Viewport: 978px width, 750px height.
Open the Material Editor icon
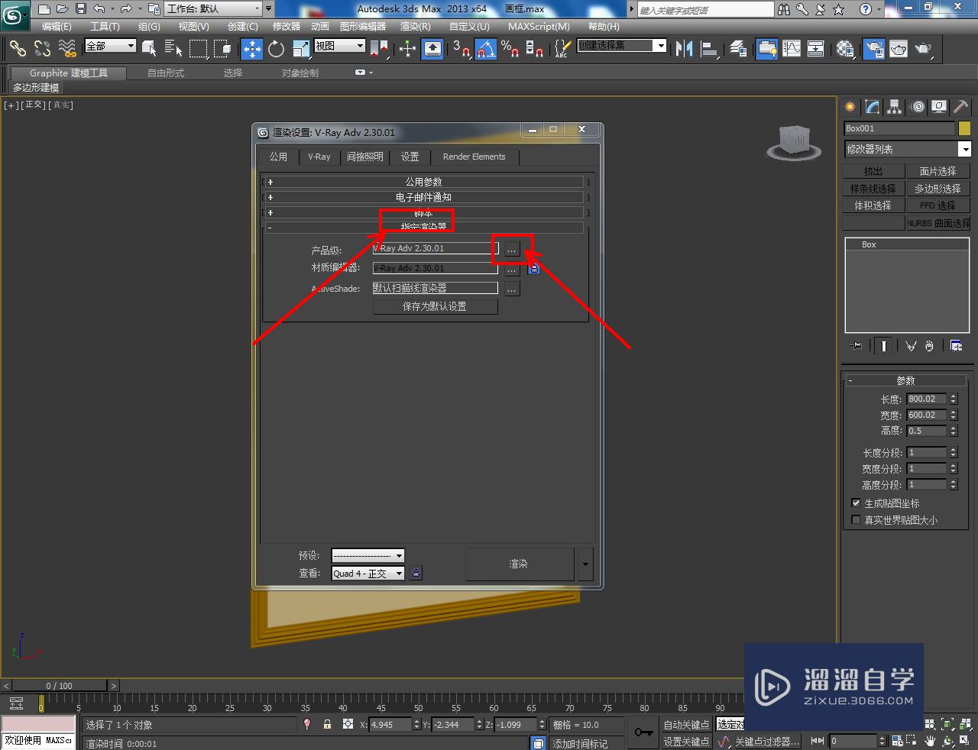point(845,49)
